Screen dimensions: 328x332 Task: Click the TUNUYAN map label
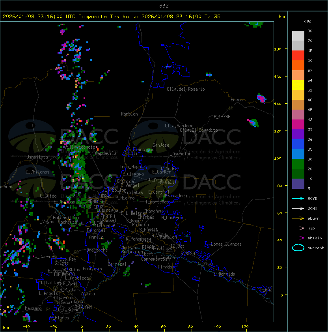[x=84, y=307]
